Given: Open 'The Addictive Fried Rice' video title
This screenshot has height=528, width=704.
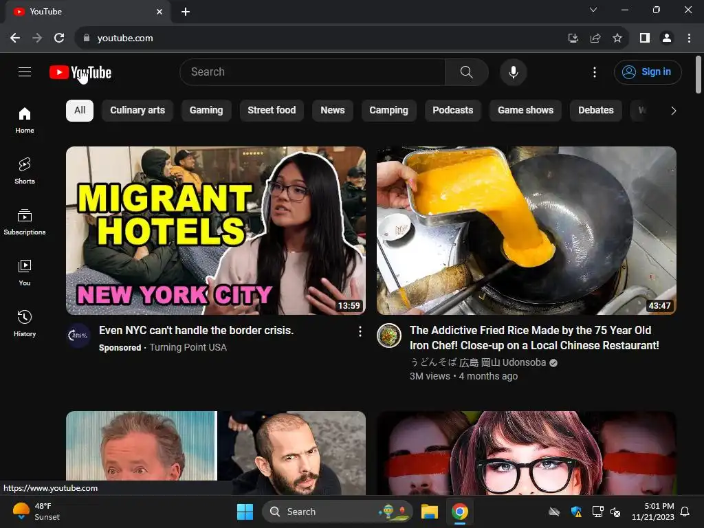Looking at the screenshot, I should [x=534, y=338].
